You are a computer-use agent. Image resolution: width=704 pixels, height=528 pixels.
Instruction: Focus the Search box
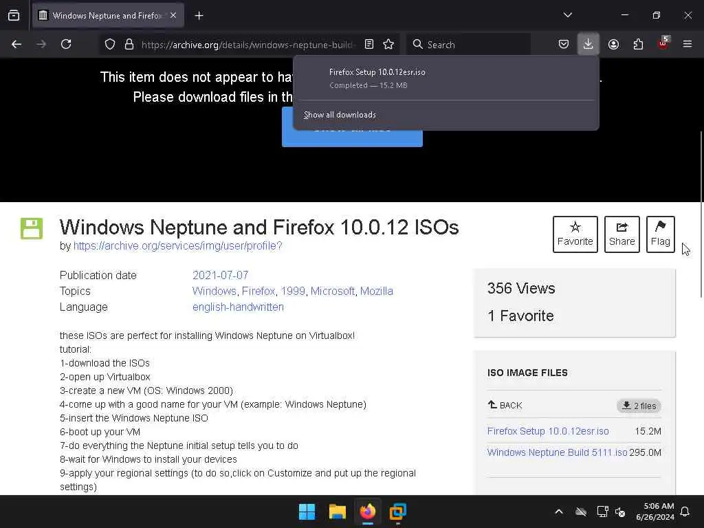[x=469, y=45]
